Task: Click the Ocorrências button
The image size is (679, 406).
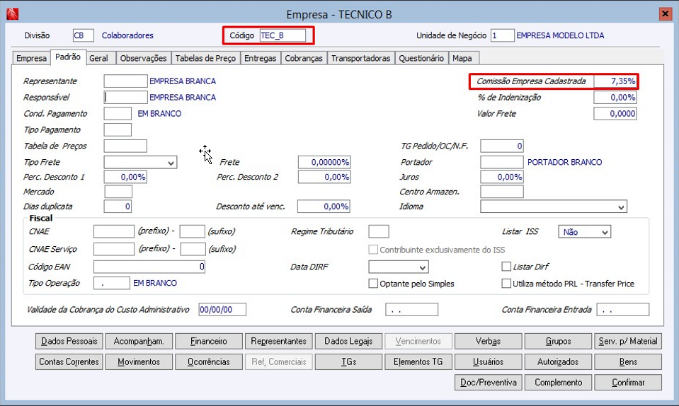Action: click(x=209, y=362)
